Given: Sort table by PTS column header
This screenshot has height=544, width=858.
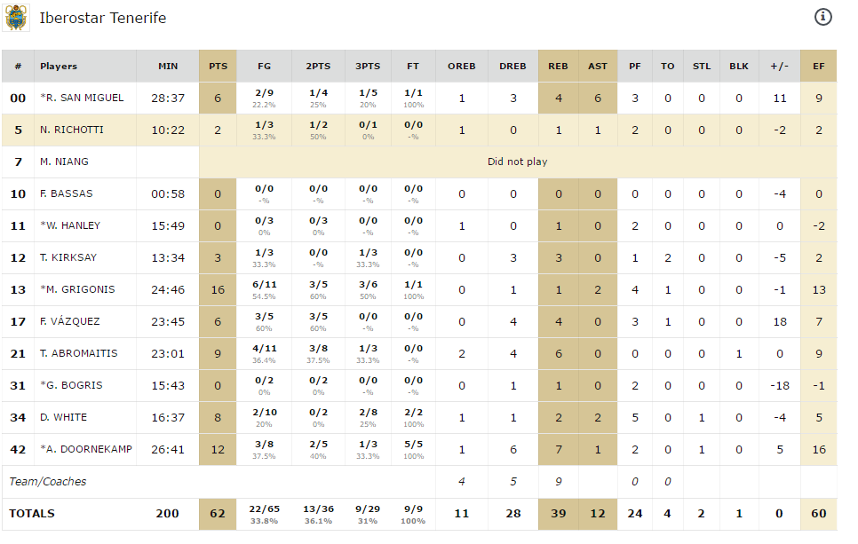Looking at the screenshot, I should point(218,66).
